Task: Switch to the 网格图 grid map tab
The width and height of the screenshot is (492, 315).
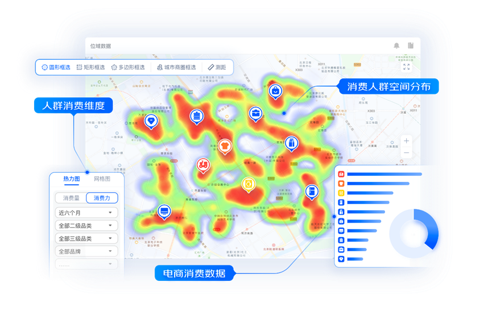Action: tap(102, 179)
